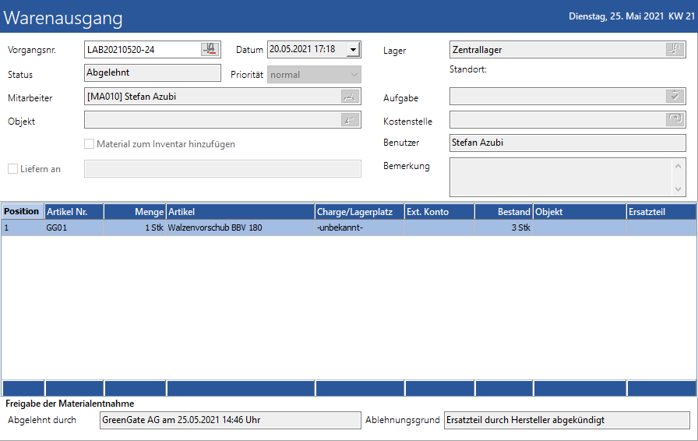Screen dimensions: 698x441
Task: Click the Aufgabe checkmark icon
Action: point(675,96)
